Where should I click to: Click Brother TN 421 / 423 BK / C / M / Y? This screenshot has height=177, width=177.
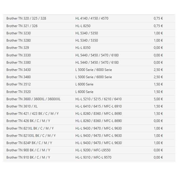click(32, 114)
